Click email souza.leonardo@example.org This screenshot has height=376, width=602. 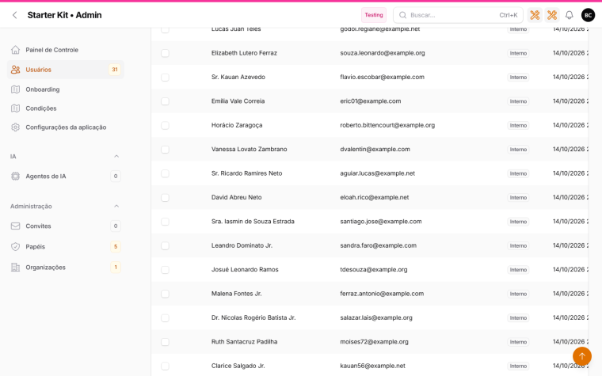point(383,53)
